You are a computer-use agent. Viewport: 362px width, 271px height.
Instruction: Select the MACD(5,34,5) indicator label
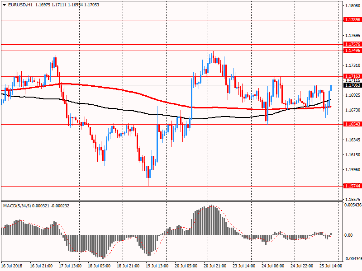[x=17, y=206]
